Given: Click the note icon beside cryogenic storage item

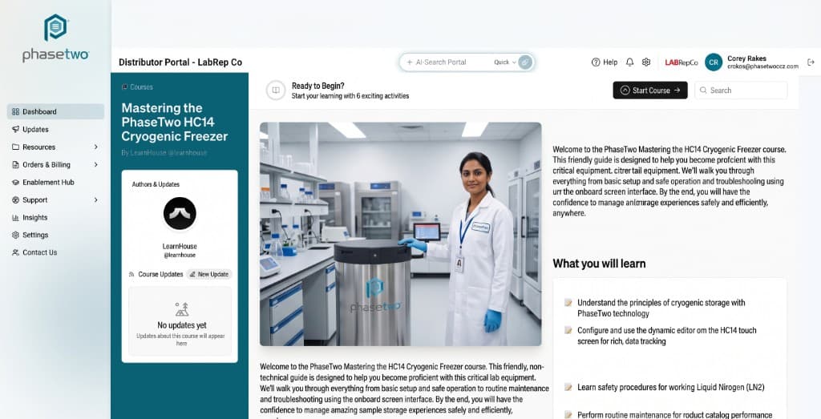Looking at the screenshot, I should tap(568, 303).
